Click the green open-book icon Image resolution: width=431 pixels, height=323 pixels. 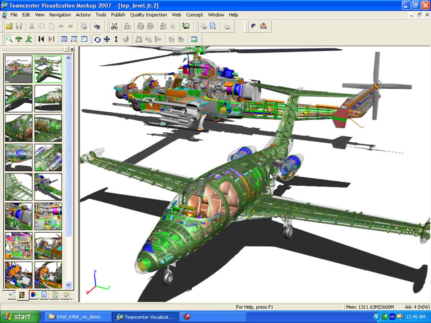[x=186, y=26]
